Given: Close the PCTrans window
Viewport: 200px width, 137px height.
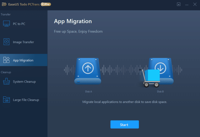Looking at the screenshot, I should pyautogui.click(x=195, y=4).
